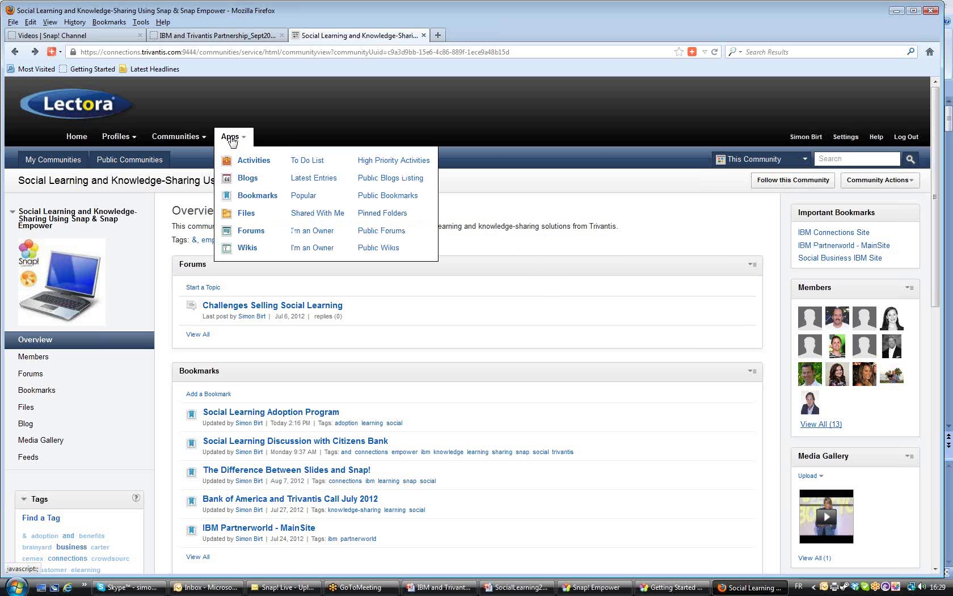Click the Find a Tag link
953x596 pixels.
(41, 518)
